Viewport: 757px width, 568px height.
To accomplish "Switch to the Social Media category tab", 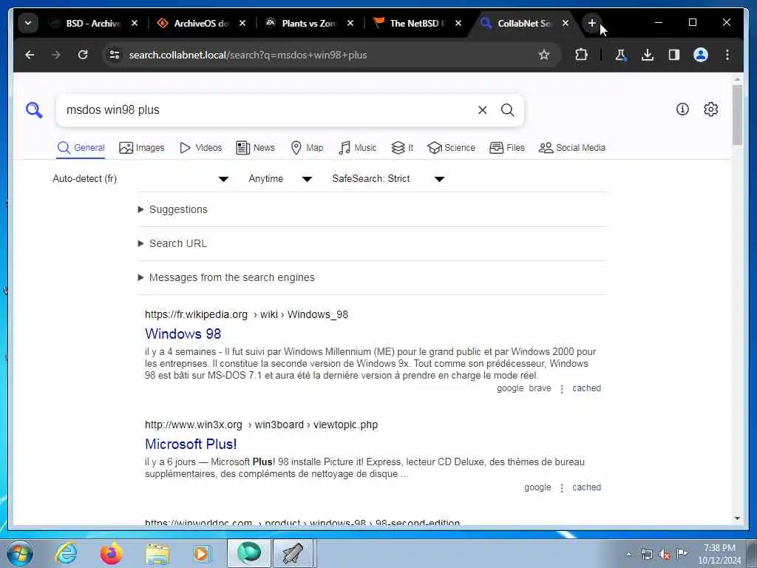I will click(x=572, y=148).
